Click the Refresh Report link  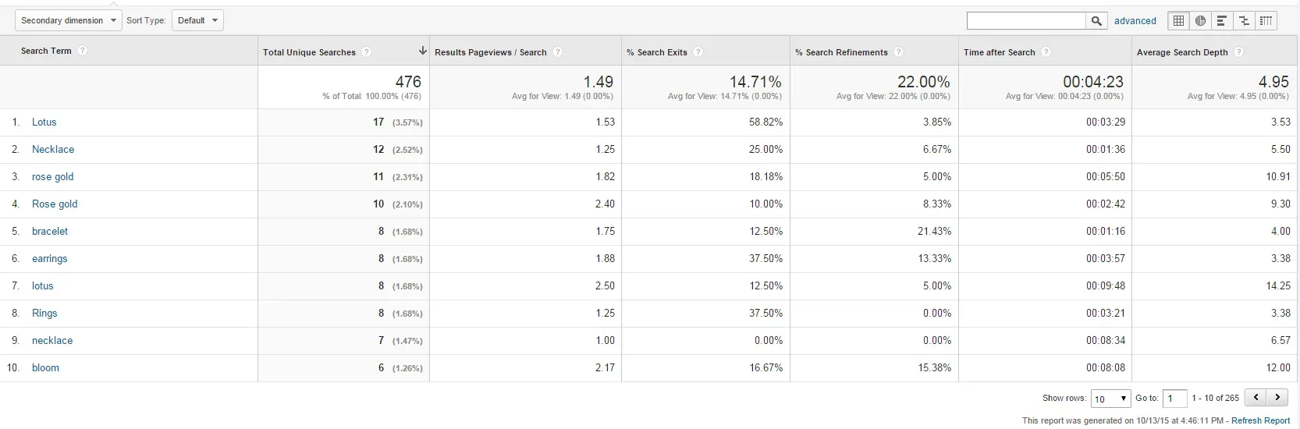click(x=1260, y=420)
